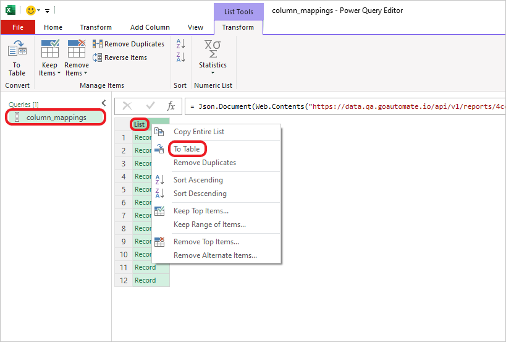Click Reverse Items in the ribbon
The width and height of the screenshot is (506, 342).
120,58
